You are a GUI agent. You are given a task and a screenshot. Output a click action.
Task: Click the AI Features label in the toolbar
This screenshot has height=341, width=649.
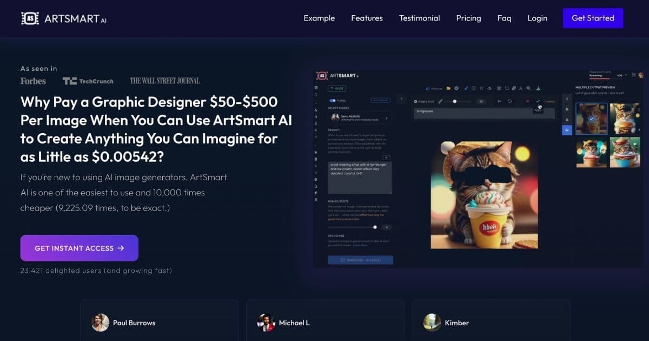pos(434,88)
